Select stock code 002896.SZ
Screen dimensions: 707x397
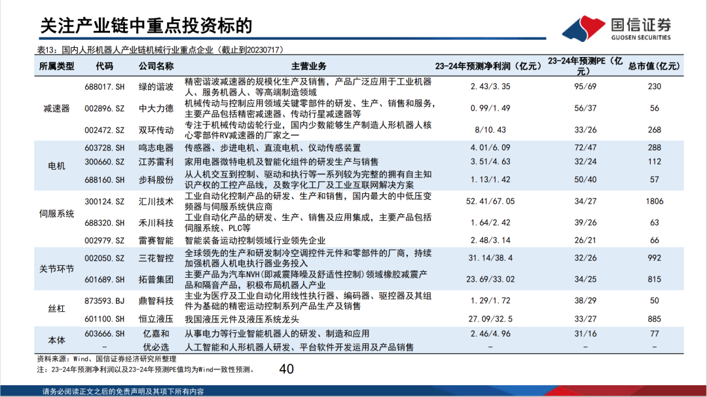click(x=105, y=108)
